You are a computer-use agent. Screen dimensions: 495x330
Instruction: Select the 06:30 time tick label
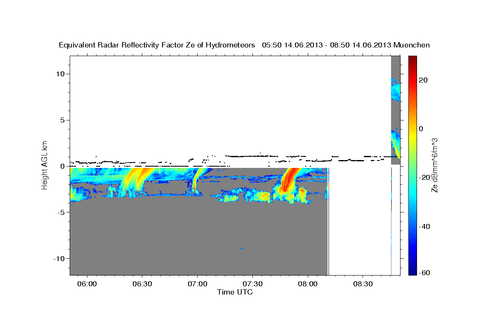pos(142,284)
